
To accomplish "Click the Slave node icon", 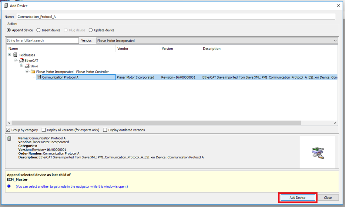I will pyautogui.click(x=27, y=66).
